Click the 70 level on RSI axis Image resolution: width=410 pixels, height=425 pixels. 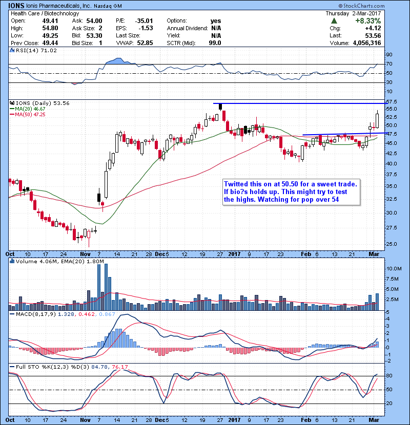click(389, 64)
